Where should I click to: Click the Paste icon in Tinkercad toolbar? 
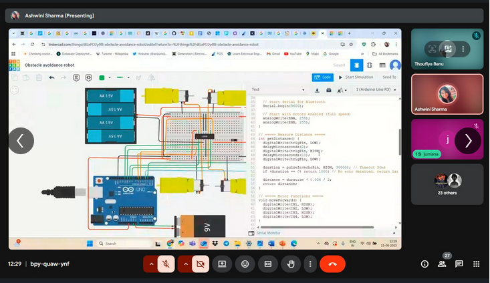pos(26,77)
